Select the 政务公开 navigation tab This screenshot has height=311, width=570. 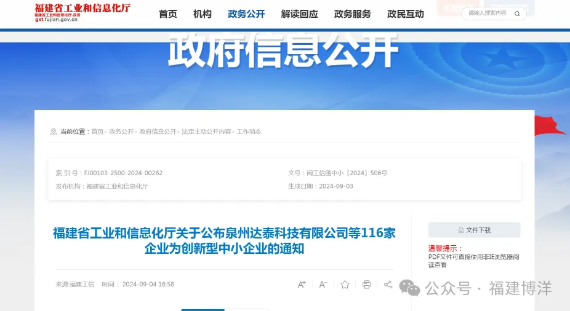246,14
